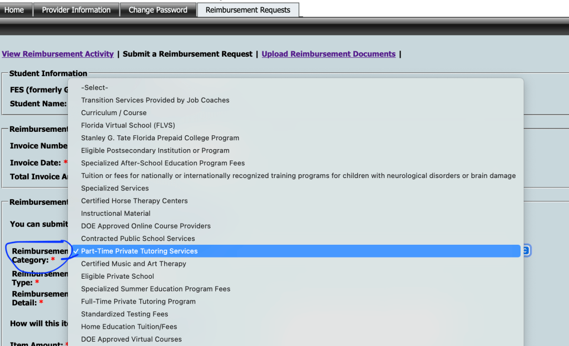The width and height of the screenshot is (569, 346).
Task: Open the Home tab
Action: [x=14, y=10]
